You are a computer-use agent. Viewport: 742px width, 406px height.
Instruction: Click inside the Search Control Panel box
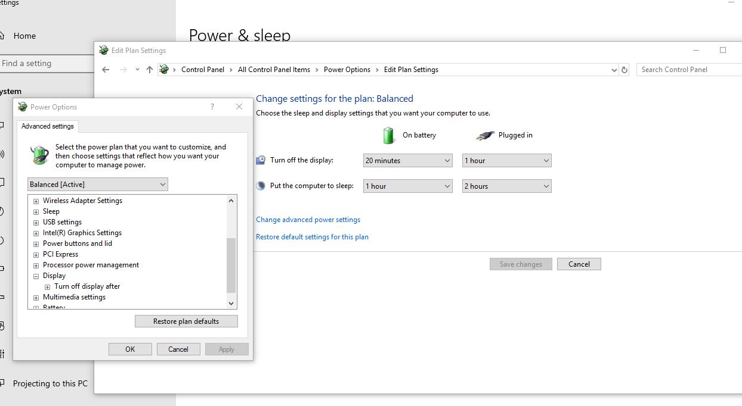(x=686, y=69)
